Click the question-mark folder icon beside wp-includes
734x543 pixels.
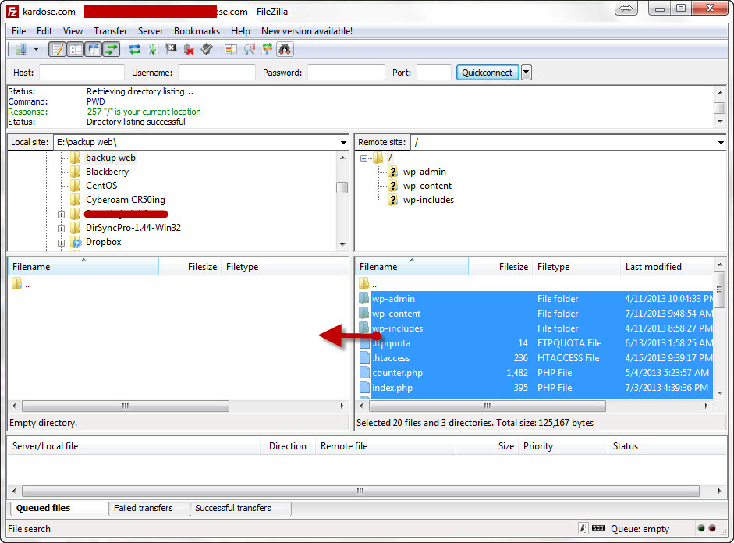tap(393, 200)
